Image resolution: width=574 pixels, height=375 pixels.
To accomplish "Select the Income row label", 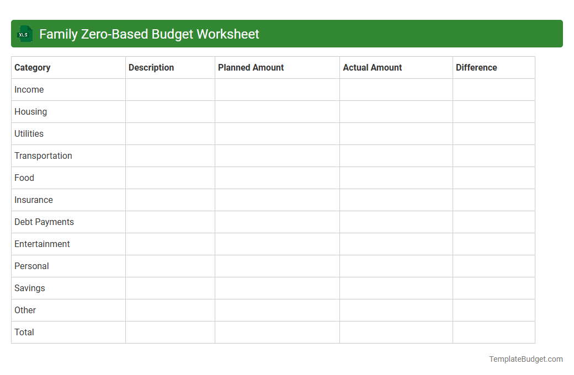I will click(29, 89).
